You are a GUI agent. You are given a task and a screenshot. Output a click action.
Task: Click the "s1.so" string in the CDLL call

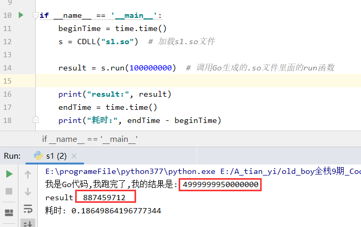point(117,42)
